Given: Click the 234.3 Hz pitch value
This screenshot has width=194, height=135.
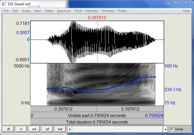Looking at the screenshot, I should 173,89.
